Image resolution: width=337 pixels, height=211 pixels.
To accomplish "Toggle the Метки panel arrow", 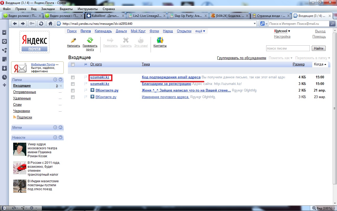I will pos(61,127).
